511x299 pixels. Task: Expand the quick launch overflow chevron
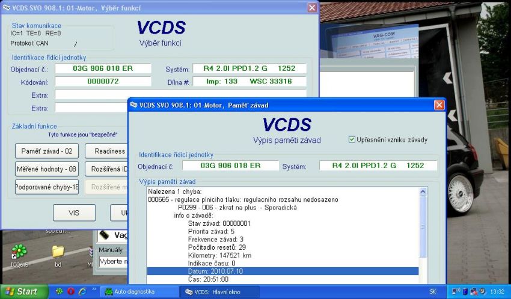(94, 289)
